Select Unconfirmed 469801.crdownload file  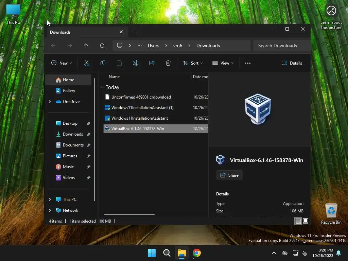point(156,97)
